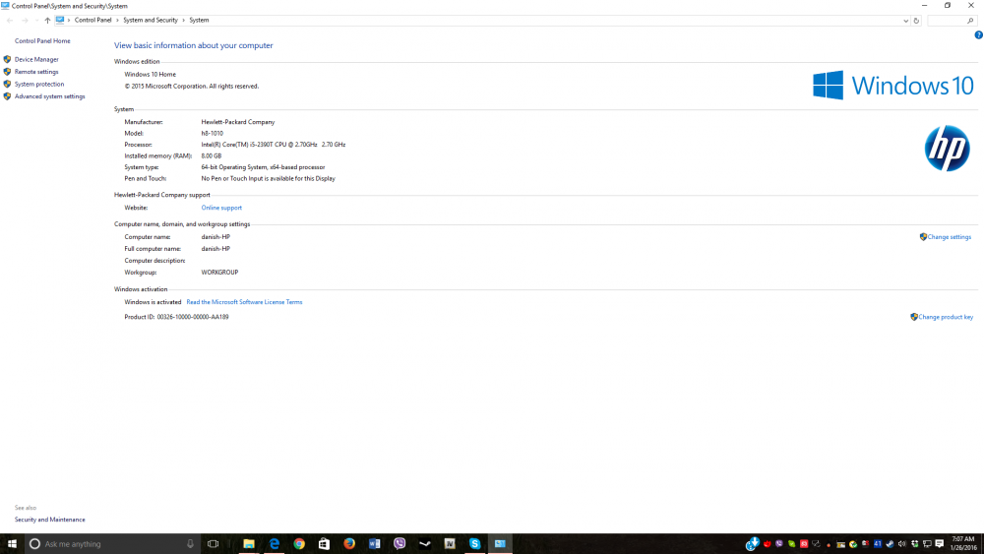
Task: Select System in the breadcrumb path
Action: (x=199, y=20)
